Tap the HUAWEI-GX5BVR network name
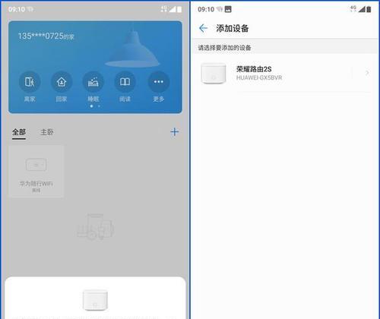Screen dimensions: 380x319 coord(259,77)
